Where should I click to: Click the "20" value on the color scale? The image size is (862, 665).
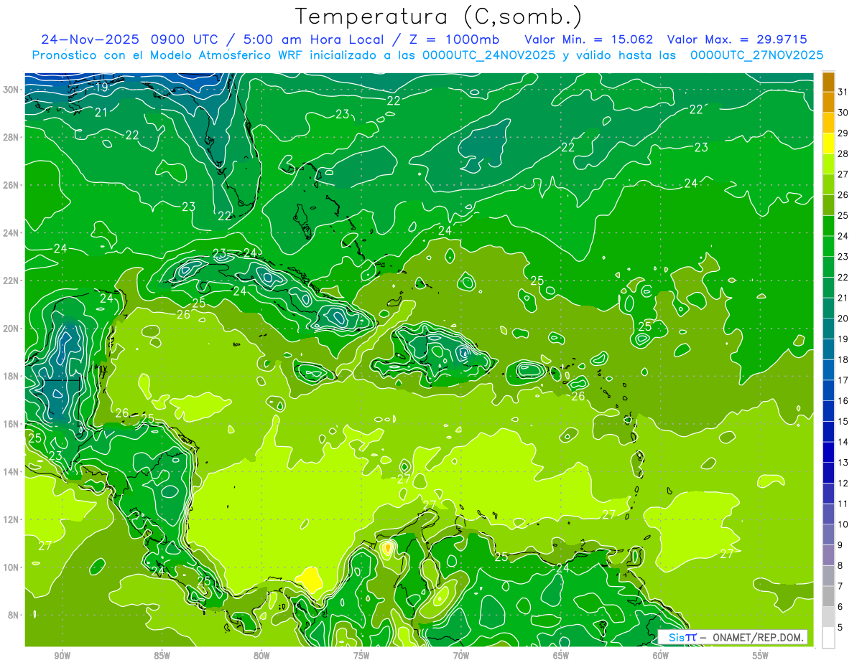843,319
